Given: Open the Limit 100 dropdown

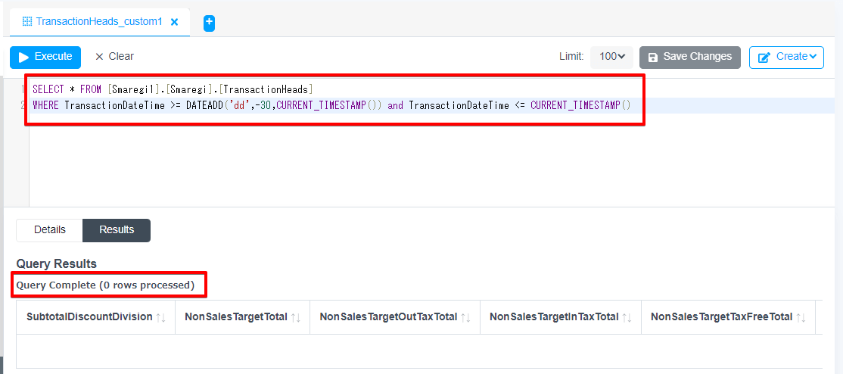Looking at the screenshot, I should pyautogui.click(x=611, y=57).
